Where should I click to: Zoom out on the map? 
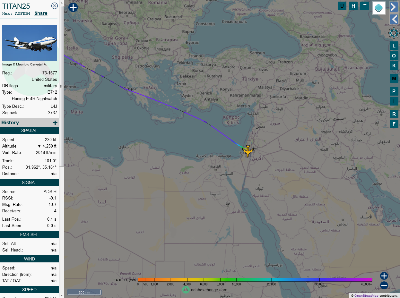pos(384,285)
